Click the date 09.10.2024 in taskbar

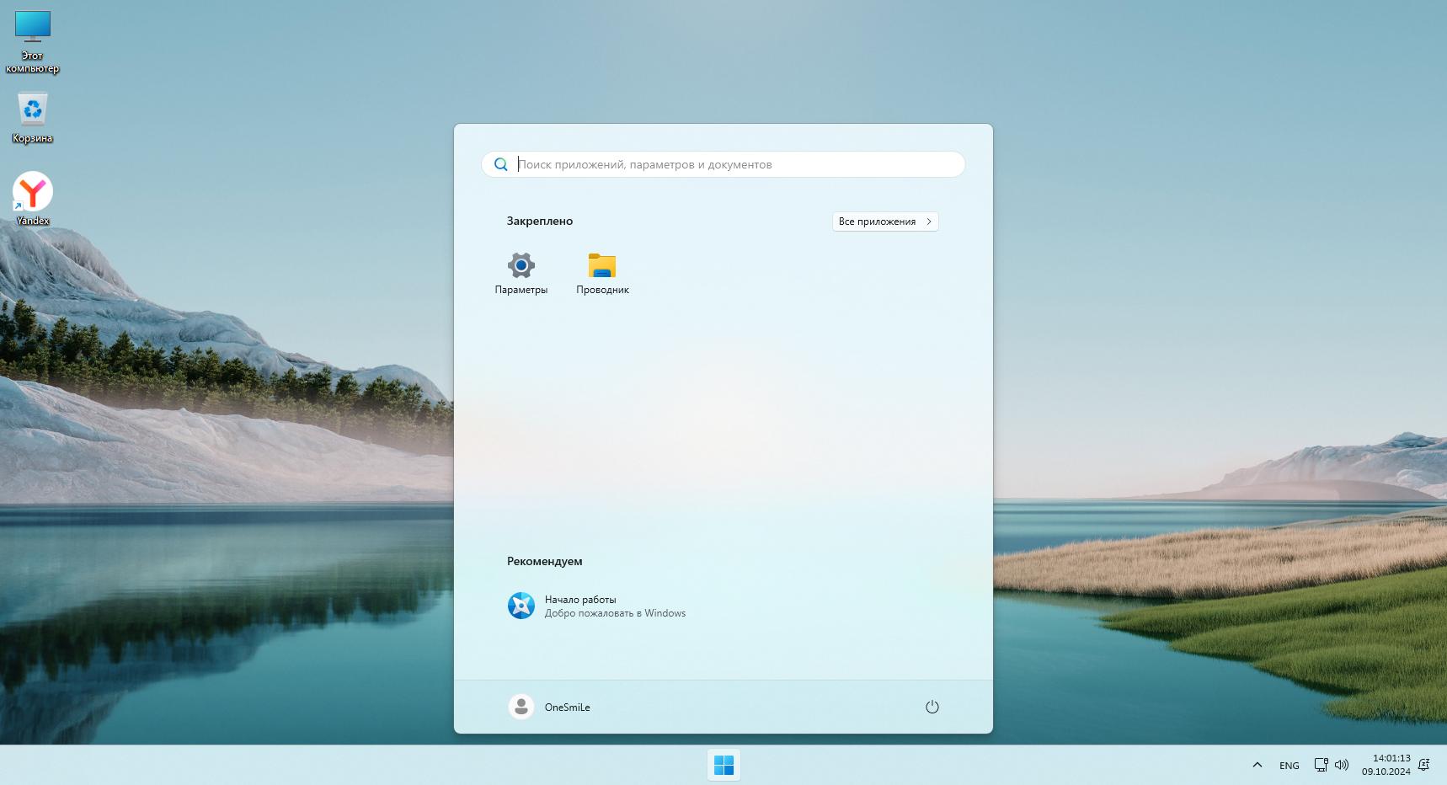click(x=1386, y=772)
